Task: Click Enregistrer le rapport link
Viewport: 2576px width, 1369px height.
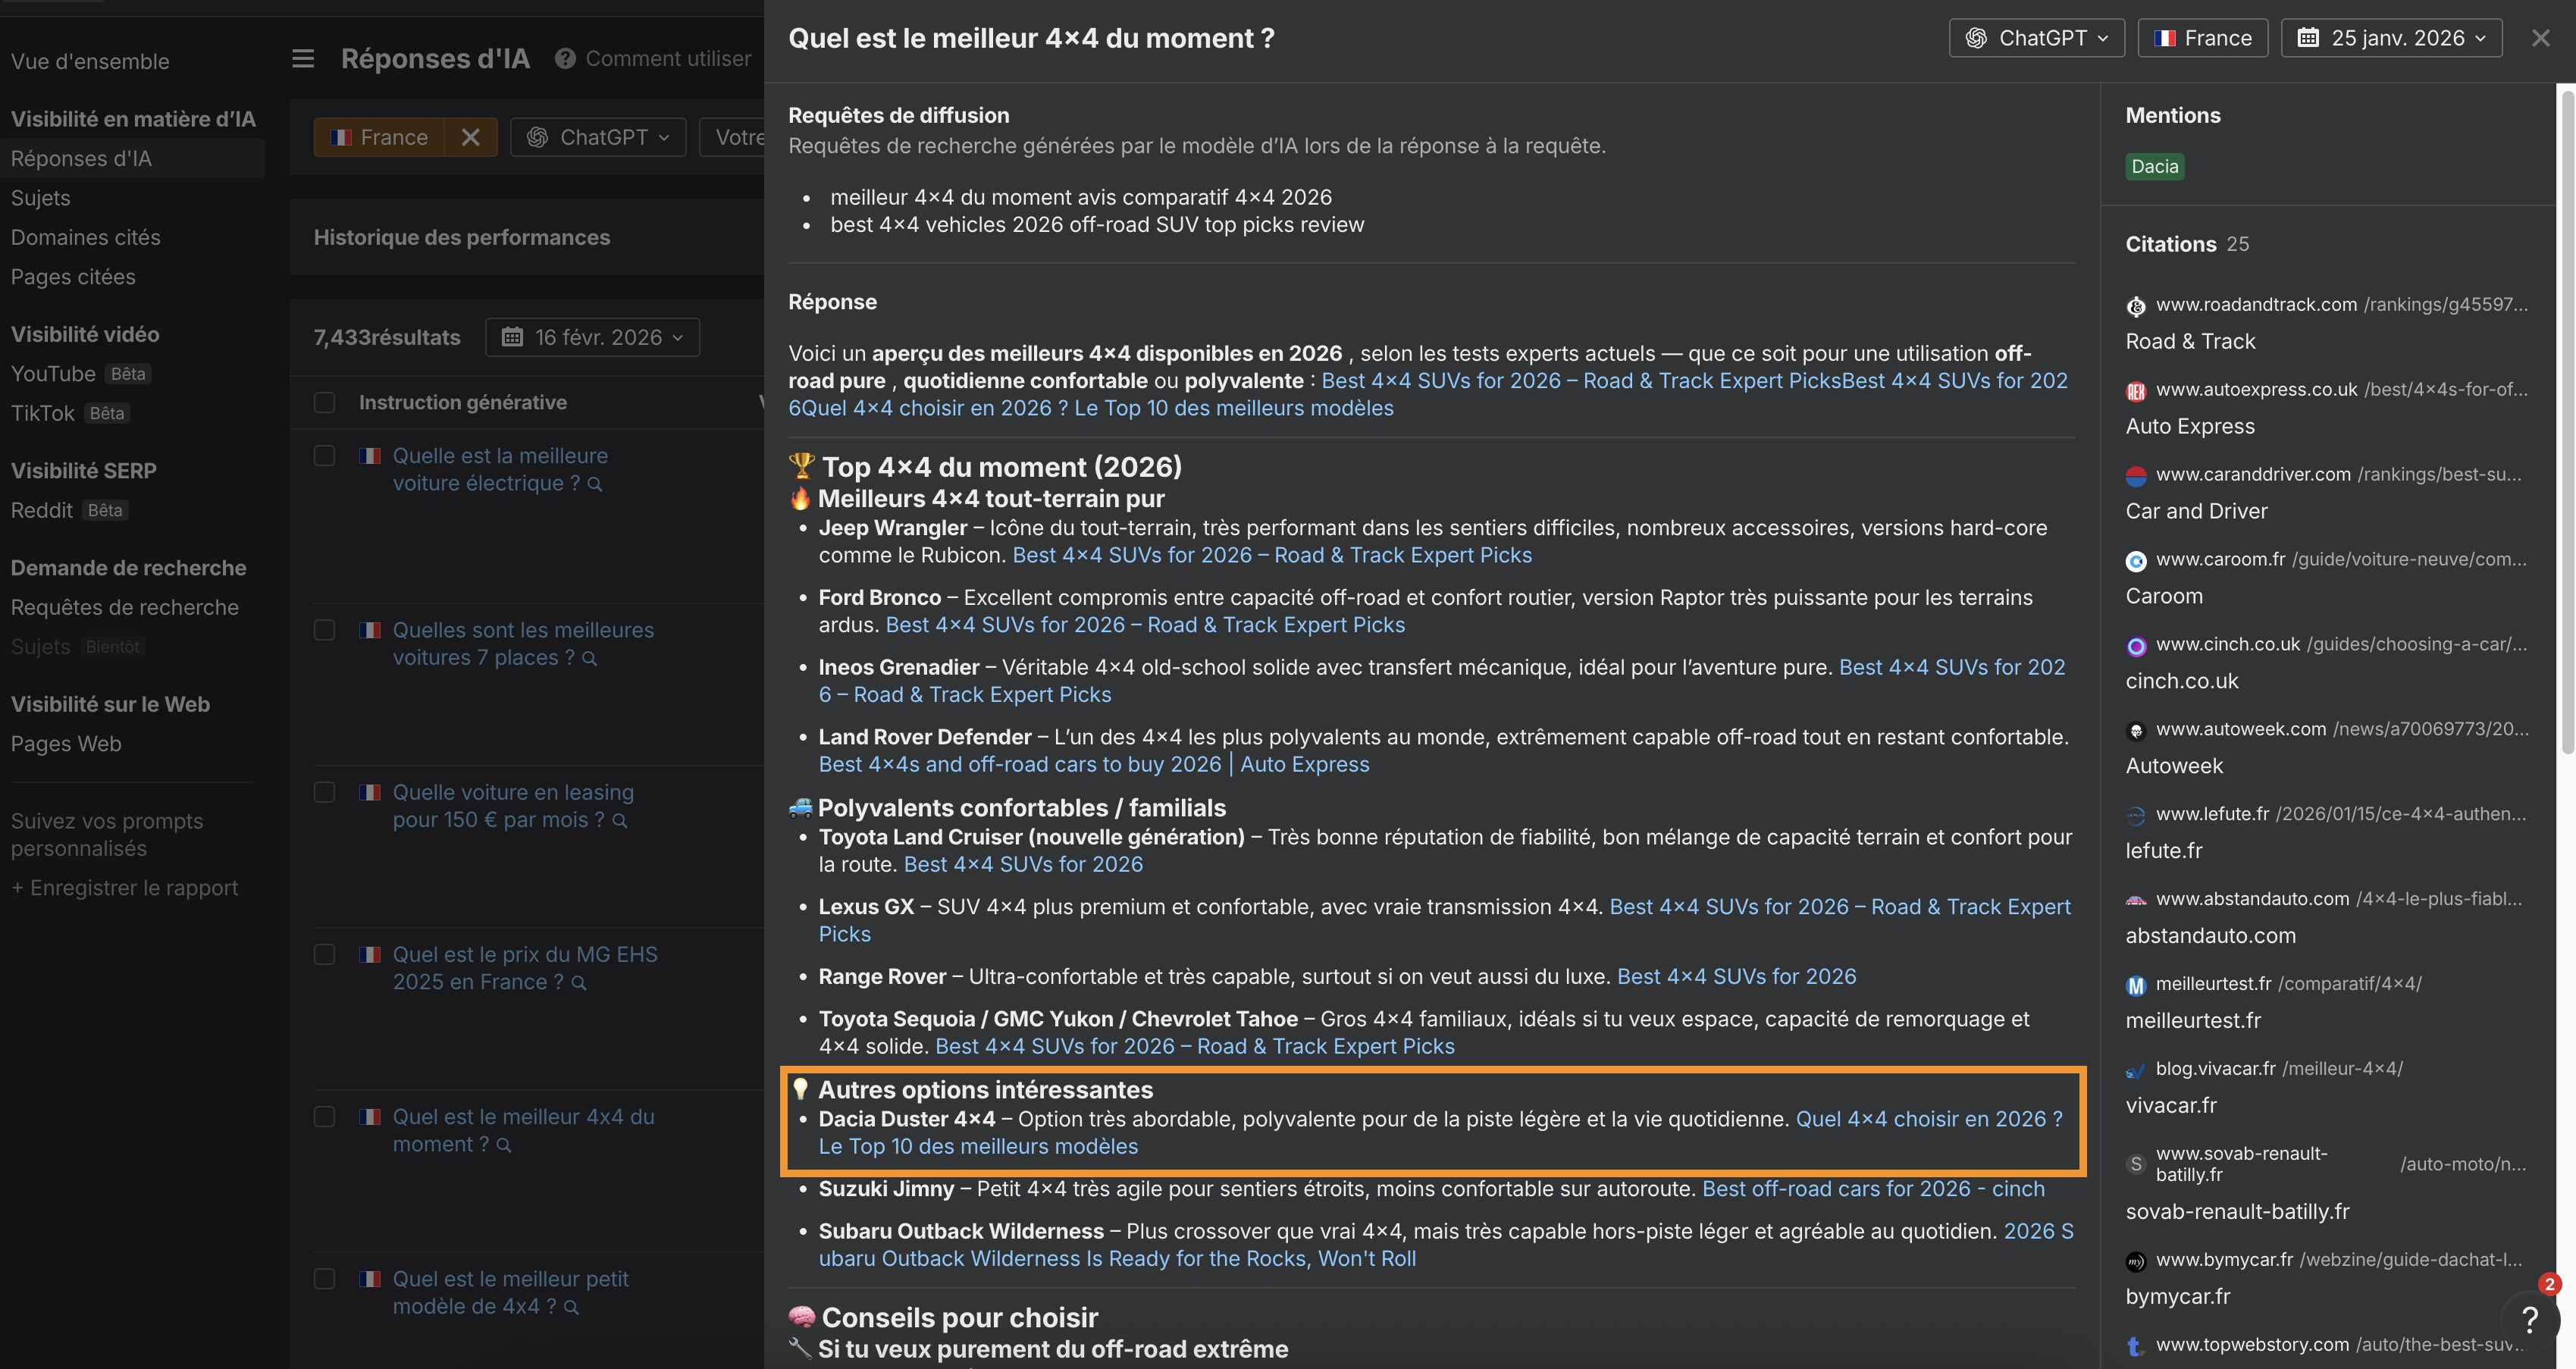Action: pos(124,887)
